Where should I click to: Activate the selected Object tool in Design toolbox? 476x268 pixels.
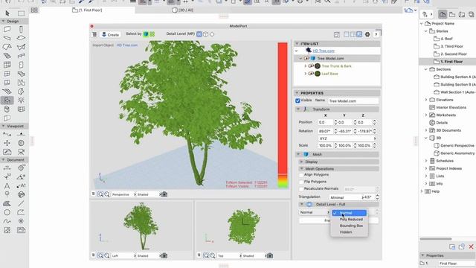click(7, 100)
